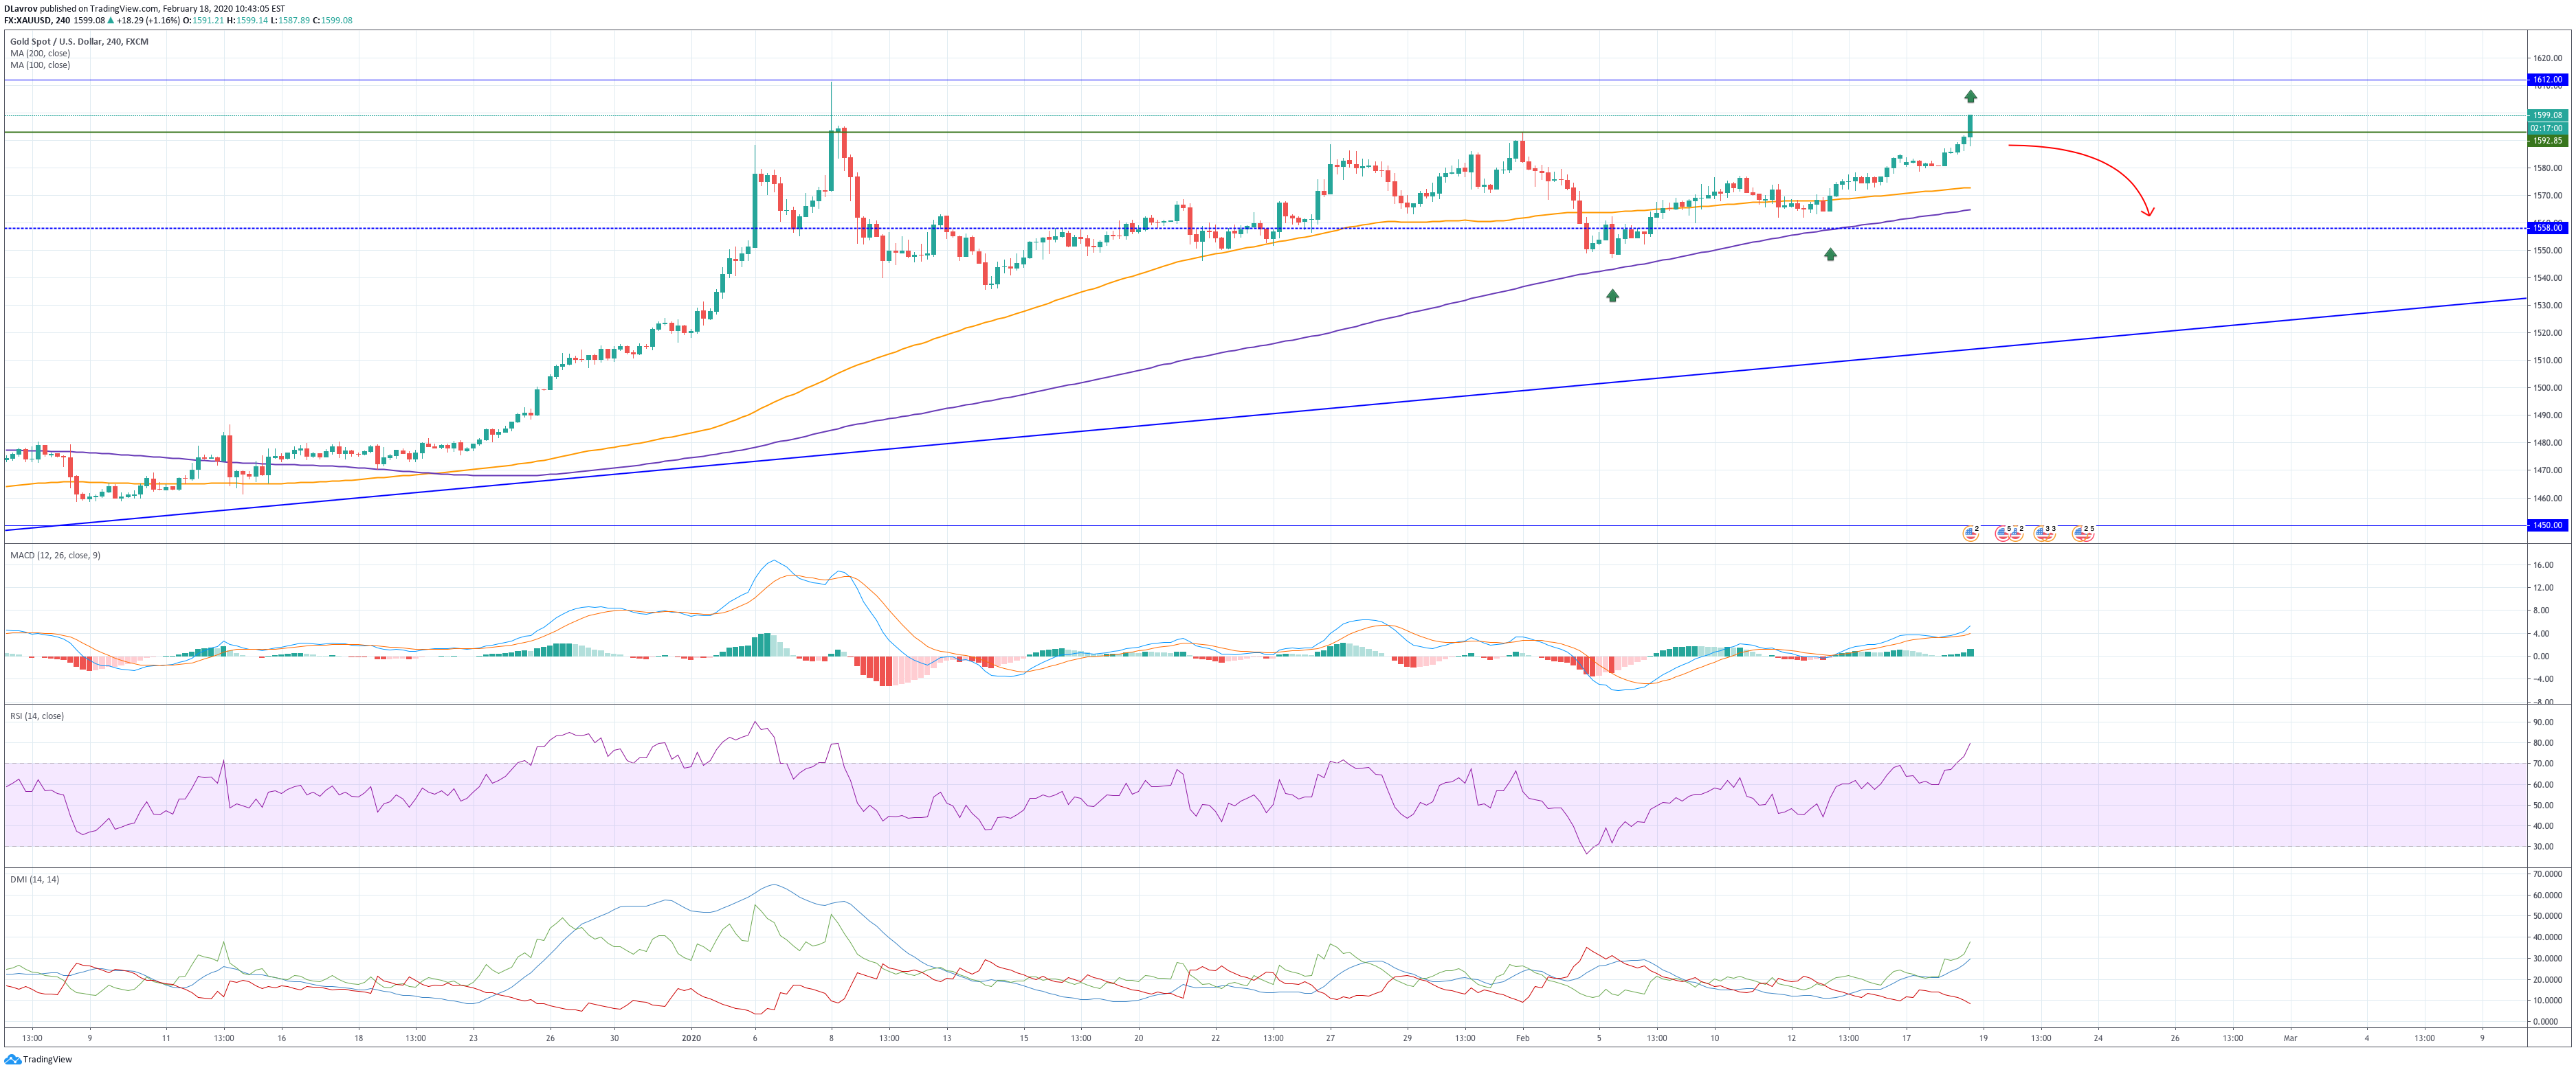Click the TradingView logo at bottom left

click(x=38, y=1059)
